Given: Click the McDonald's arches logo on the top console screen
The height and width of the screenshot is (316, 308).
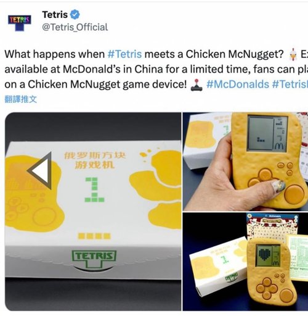Looking at the screenshot, I should pyautogui.click(x=279, y=146).
